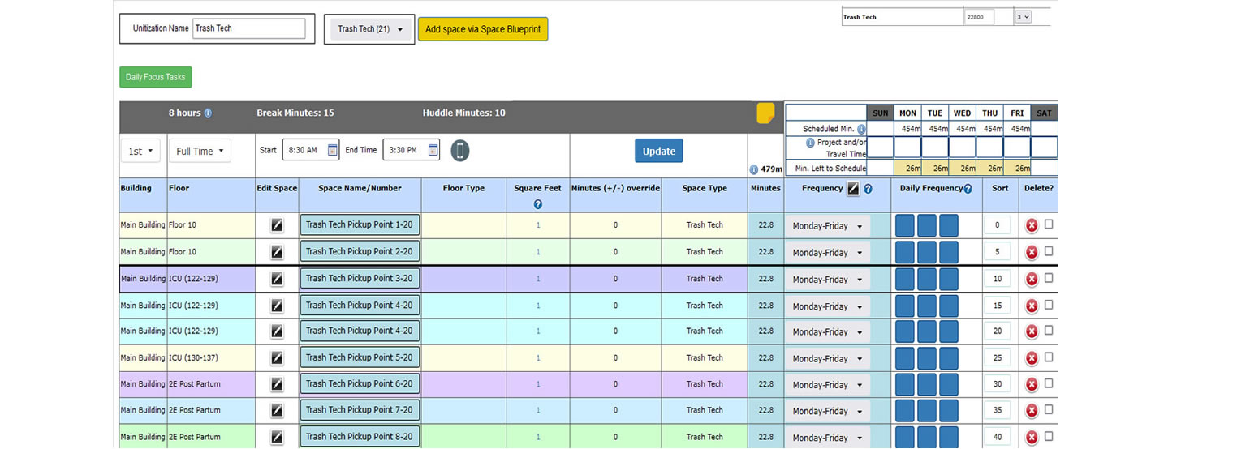1250x449 pixels.
Task: Expand the 1st shift dropdown
Action: click(x=141, y=152)
